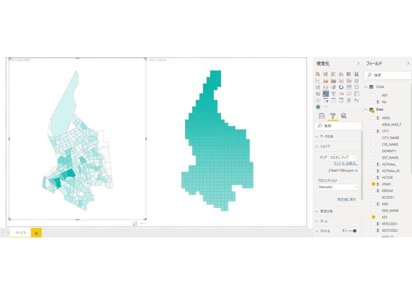Check the AREA field checkbox
Image resolution: width=412 pixels, height=294 pixels.
tap(373, 118)
